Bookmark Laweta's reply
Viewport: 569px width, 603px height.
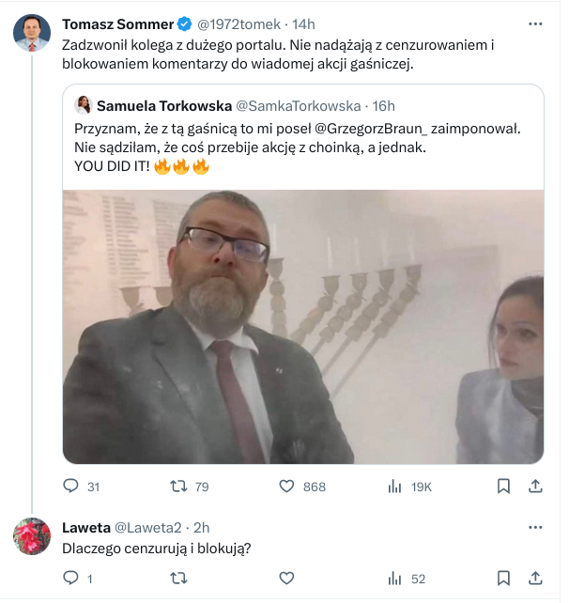point(503,580)
